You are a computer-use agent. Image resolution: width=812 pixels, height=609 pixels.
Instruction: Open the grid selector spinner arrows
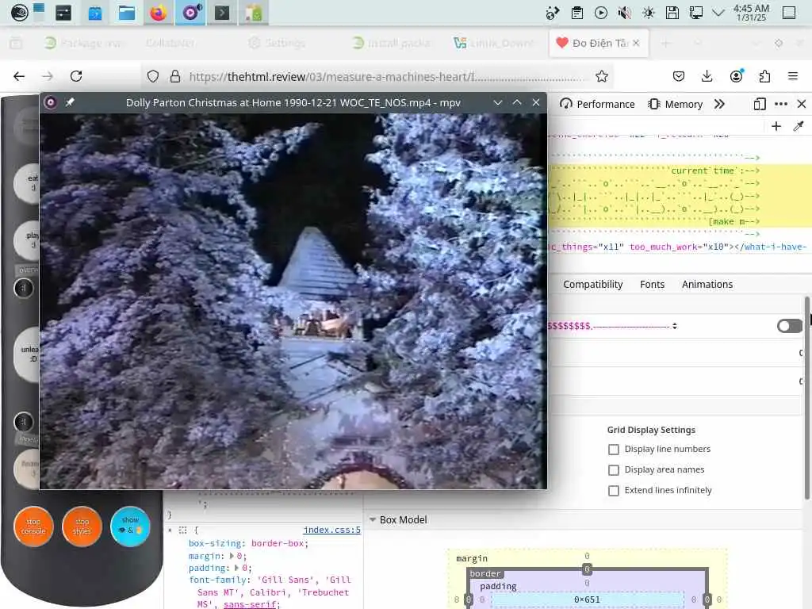(674, 326)
